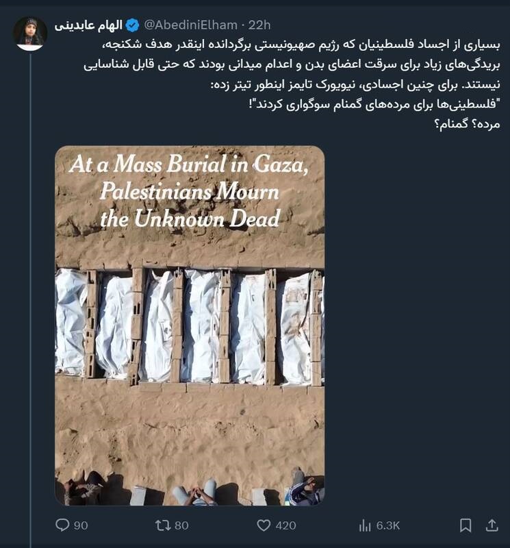
Task: Click the blue verified badge
Action: tap(132, 25)
